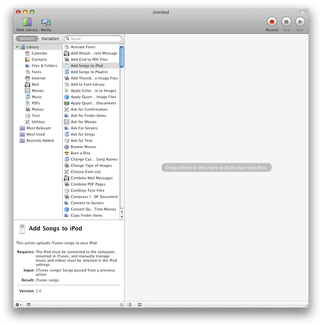Select Add Songs to Playlist action
Screen dimensions: 322x326
coord(91,72)
